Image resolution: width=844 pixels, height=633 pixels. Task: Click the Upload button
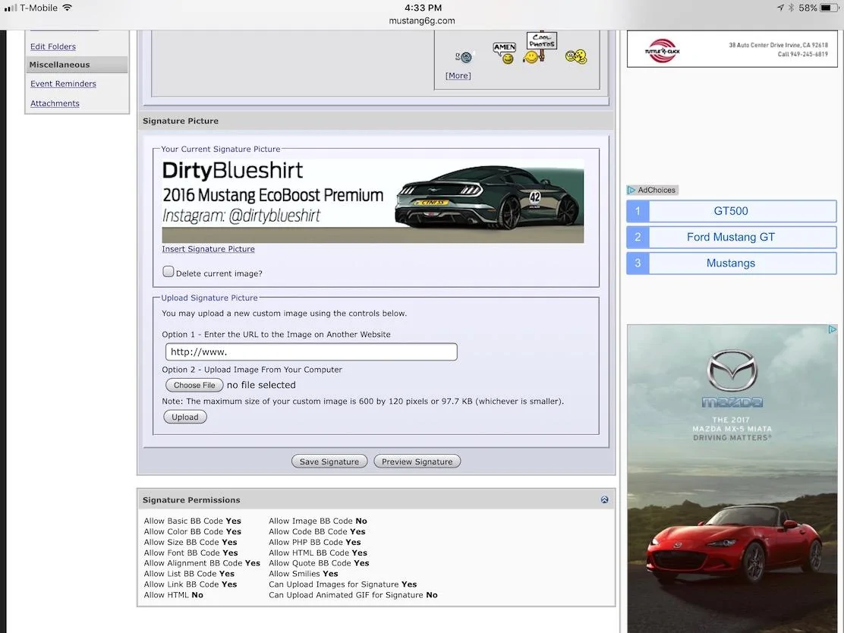185,417
